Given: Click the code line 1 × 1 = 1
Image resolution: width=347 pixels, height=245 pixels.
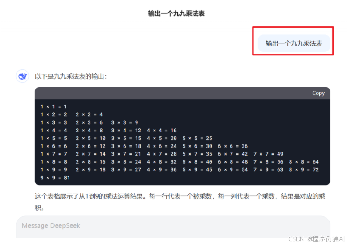Looking at the screenshot, I should [x=54, y=107].
